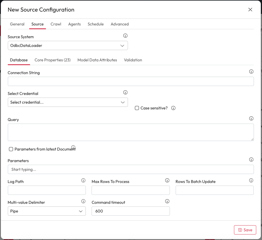The image size is (262, 240).
Task: Go to the Validation sub-tab
Action: click(133, 60)
